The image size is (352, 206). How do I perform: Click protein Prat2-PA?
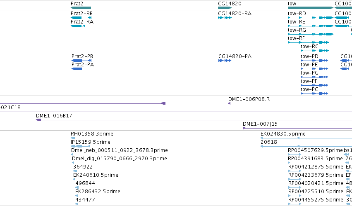pyautogui.click(x=77, y=69)
